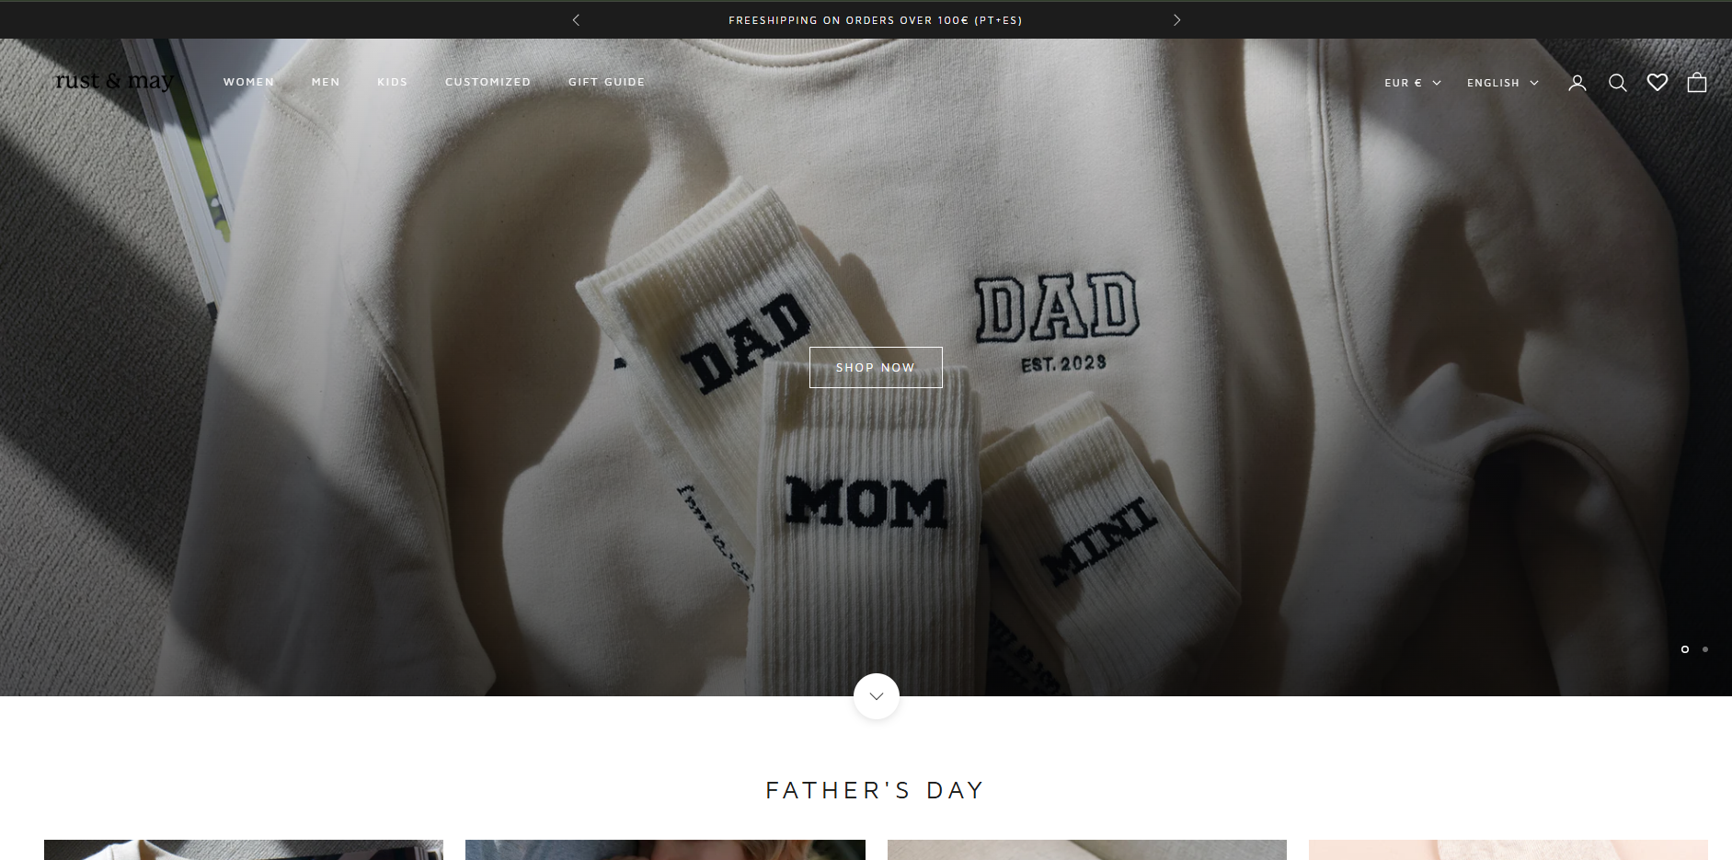Open the Customized menu item
This screenshot has height=860, width=1732.
pos(487,82)
